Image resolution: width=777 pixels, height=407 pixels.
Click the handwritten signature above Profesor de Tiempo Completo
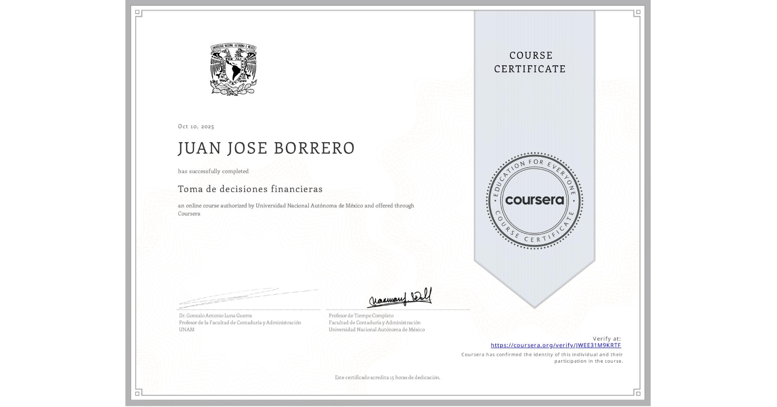[399, 297]
